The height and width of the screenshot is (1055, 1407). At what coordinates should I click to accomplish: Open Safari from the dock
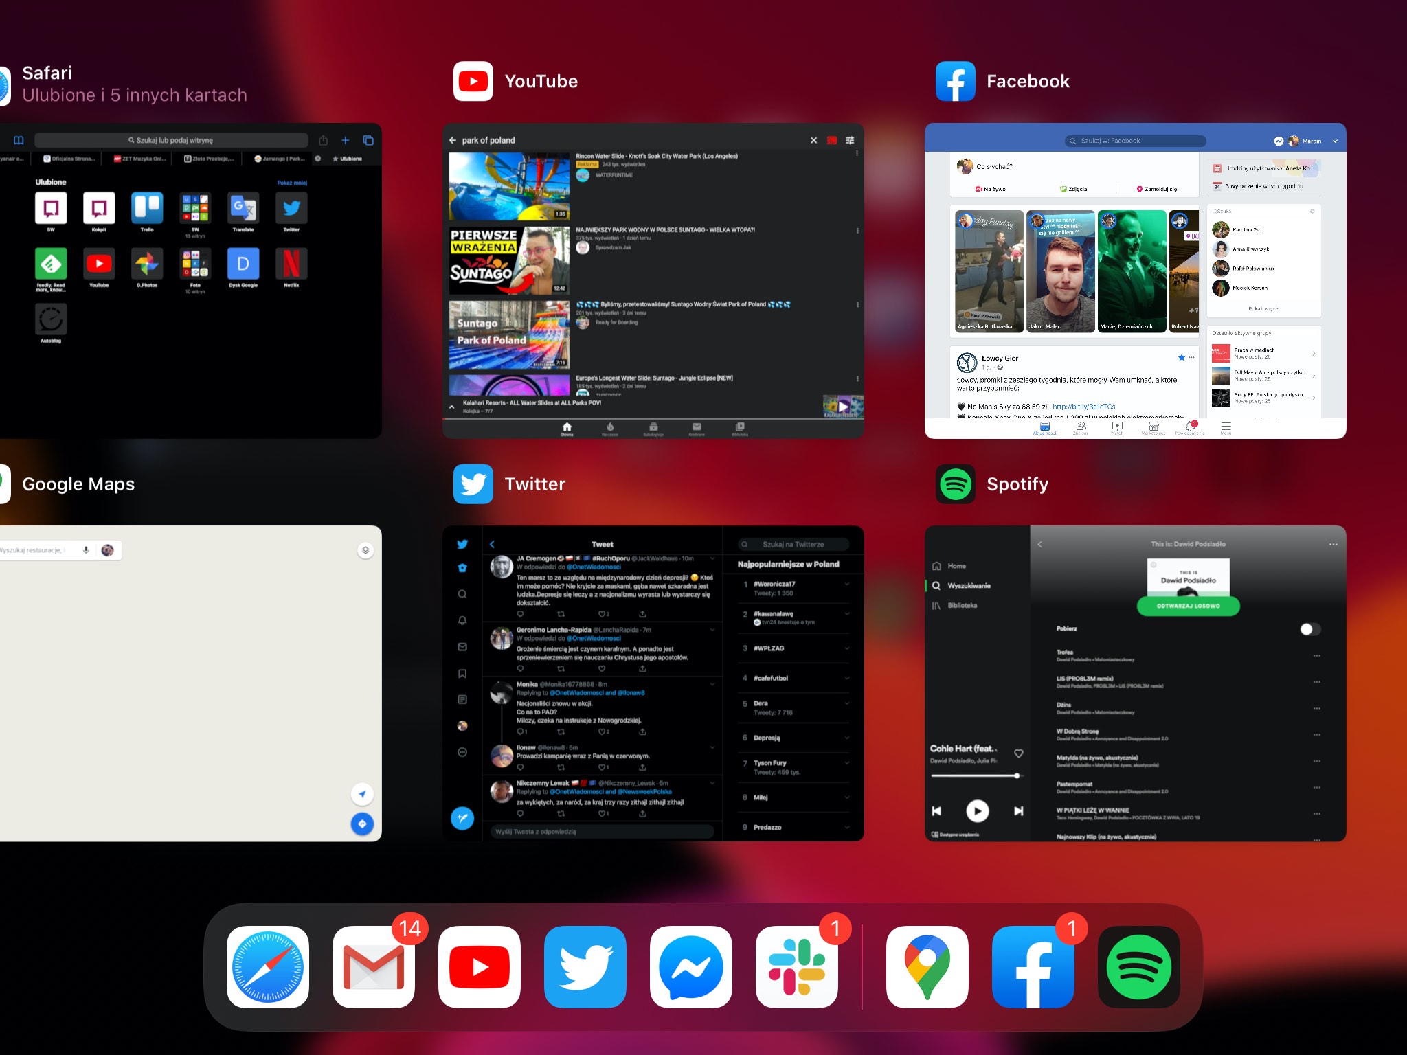point(268,967)
